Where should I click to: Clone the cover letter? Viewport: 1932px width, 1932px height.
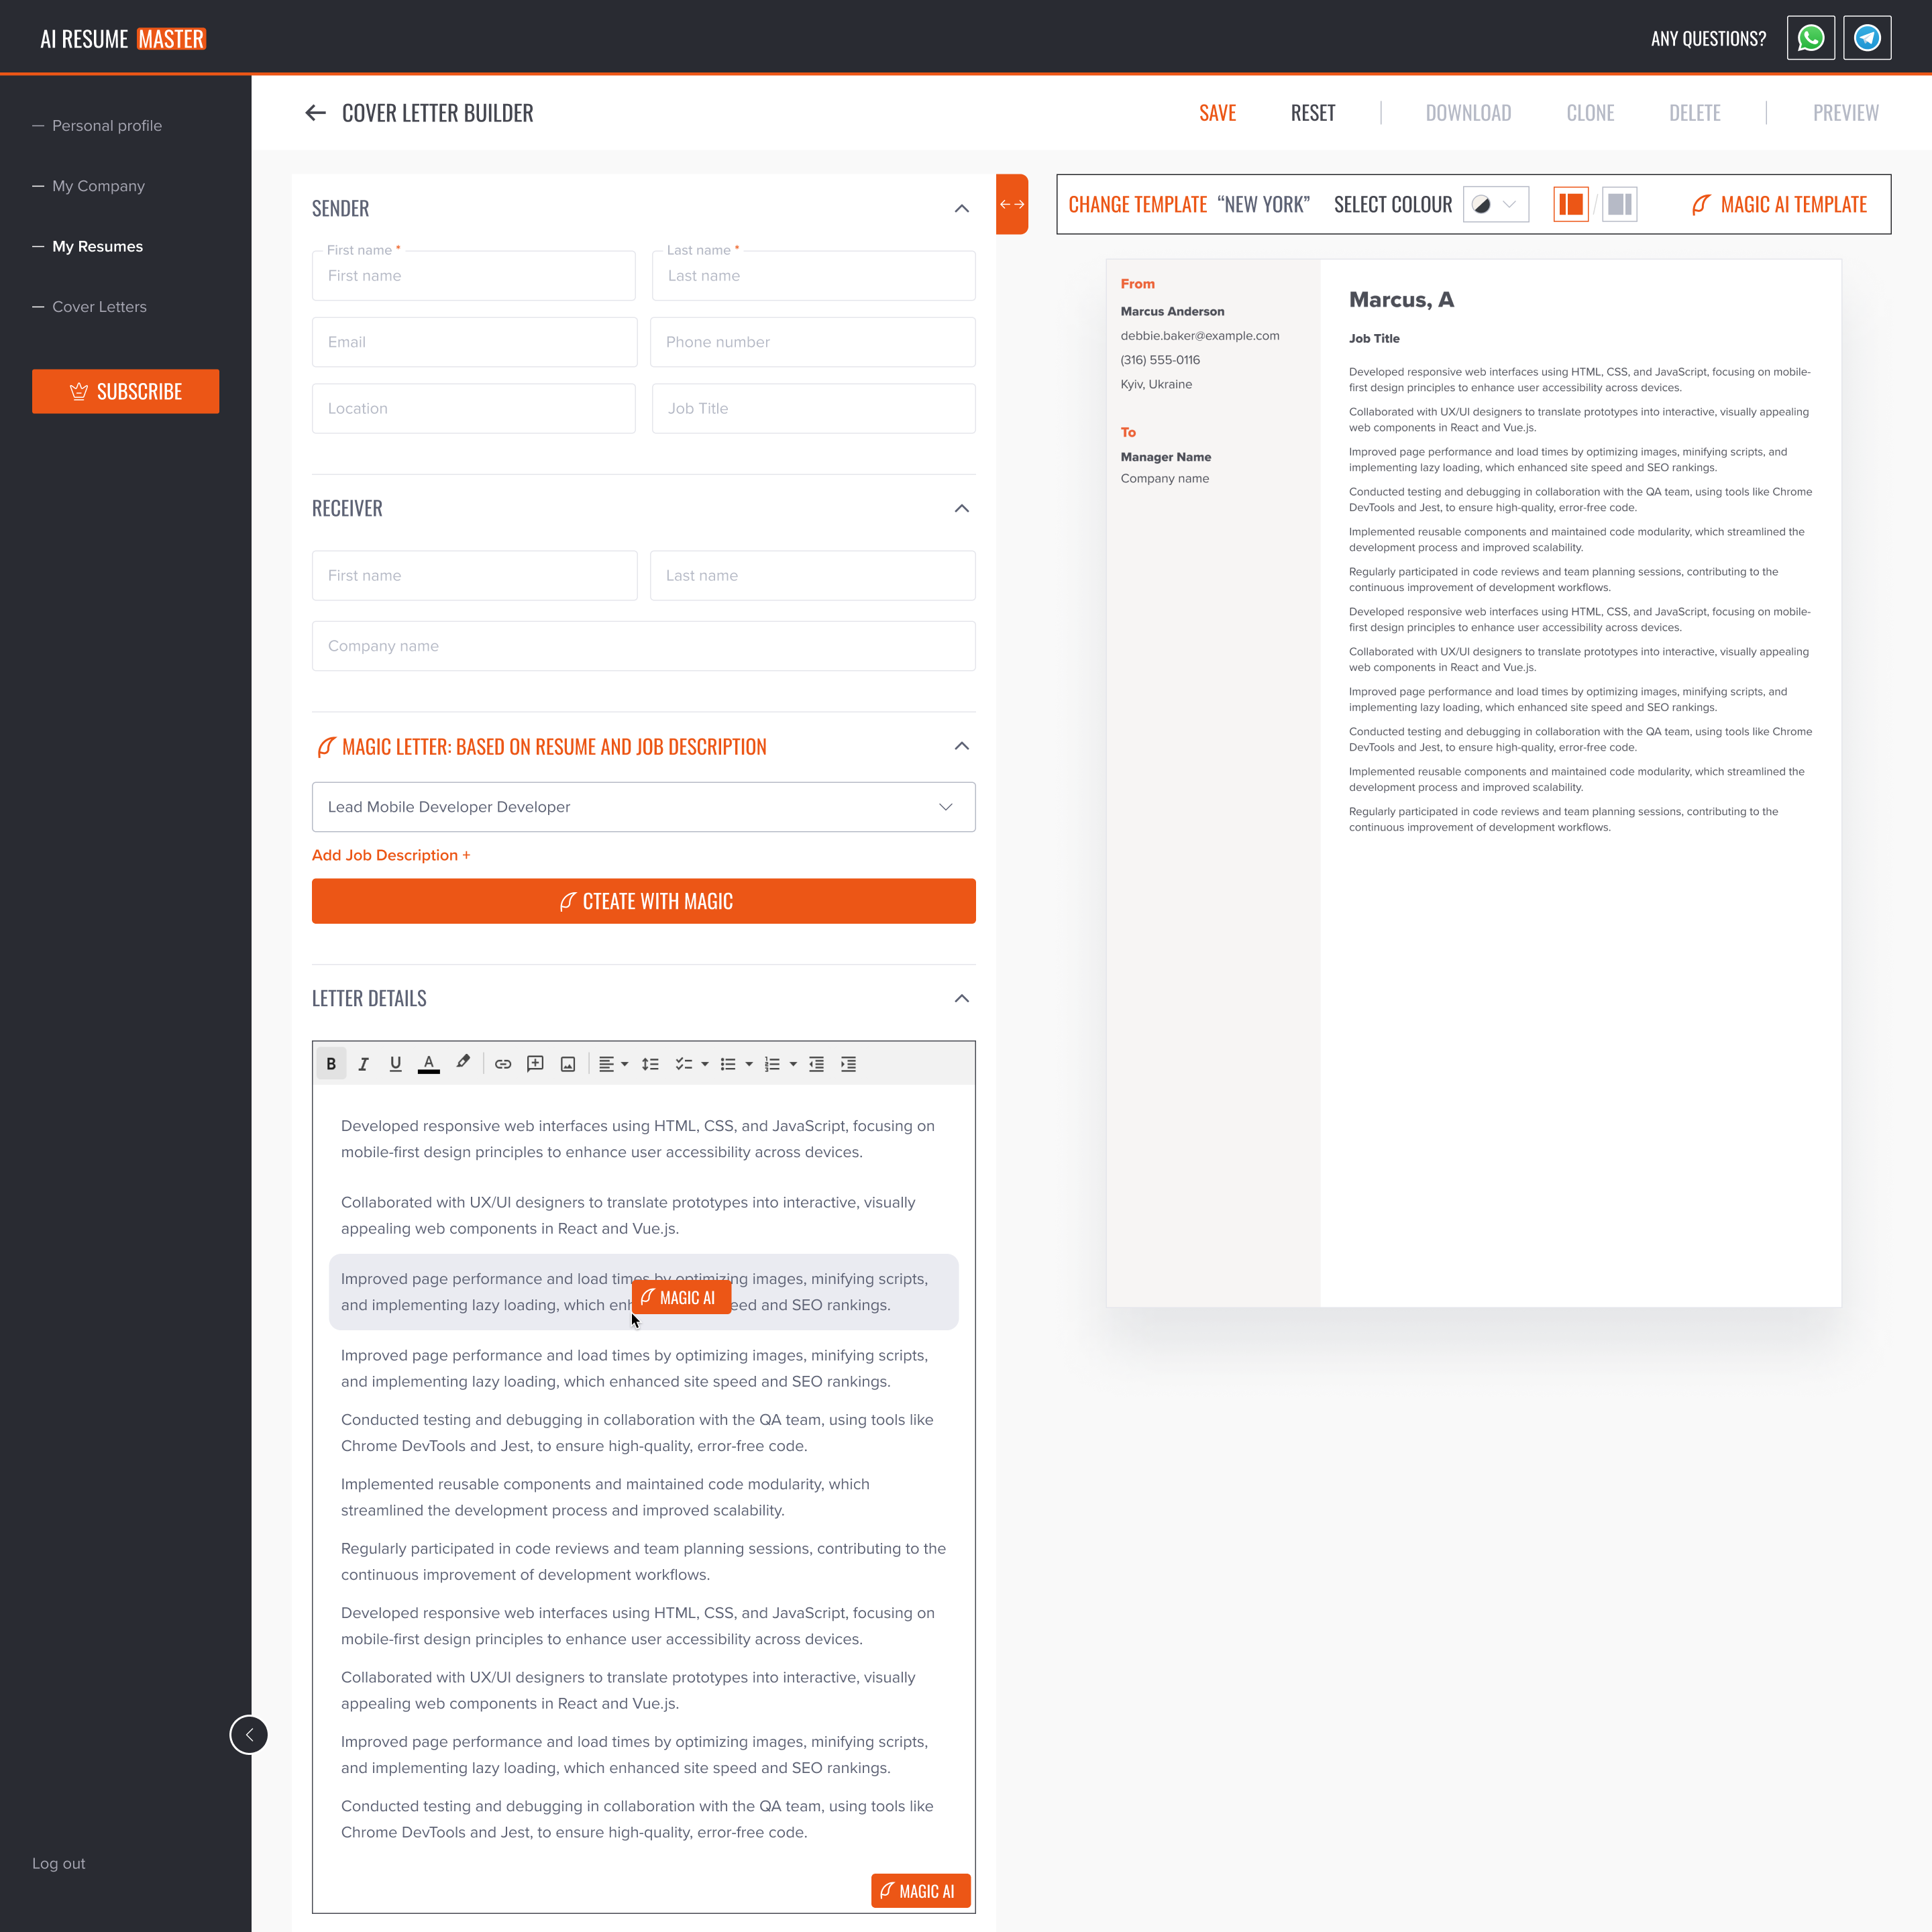[x=1590, y=113]
